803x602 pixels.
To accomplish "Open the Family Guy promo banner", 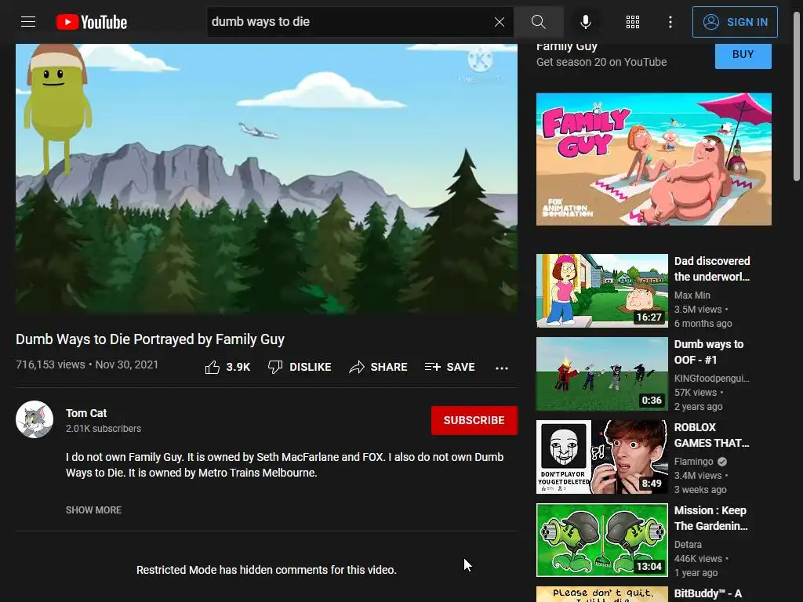I will (654, 159).
